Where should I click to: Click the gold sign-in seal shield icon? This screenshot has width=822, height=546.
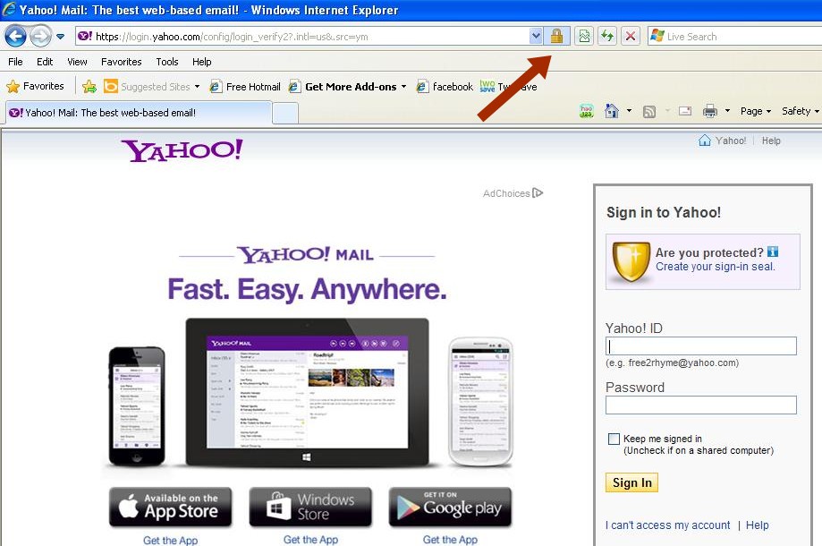pos(631,261)
